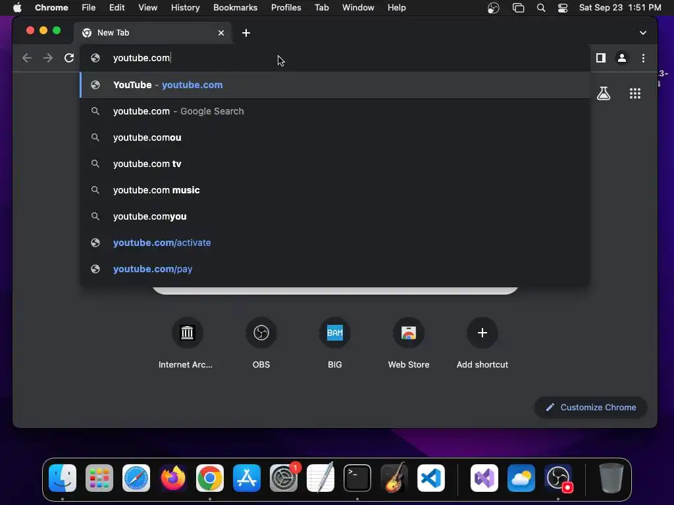Open the File menu
674x505 pixels.
pos(89,8)
